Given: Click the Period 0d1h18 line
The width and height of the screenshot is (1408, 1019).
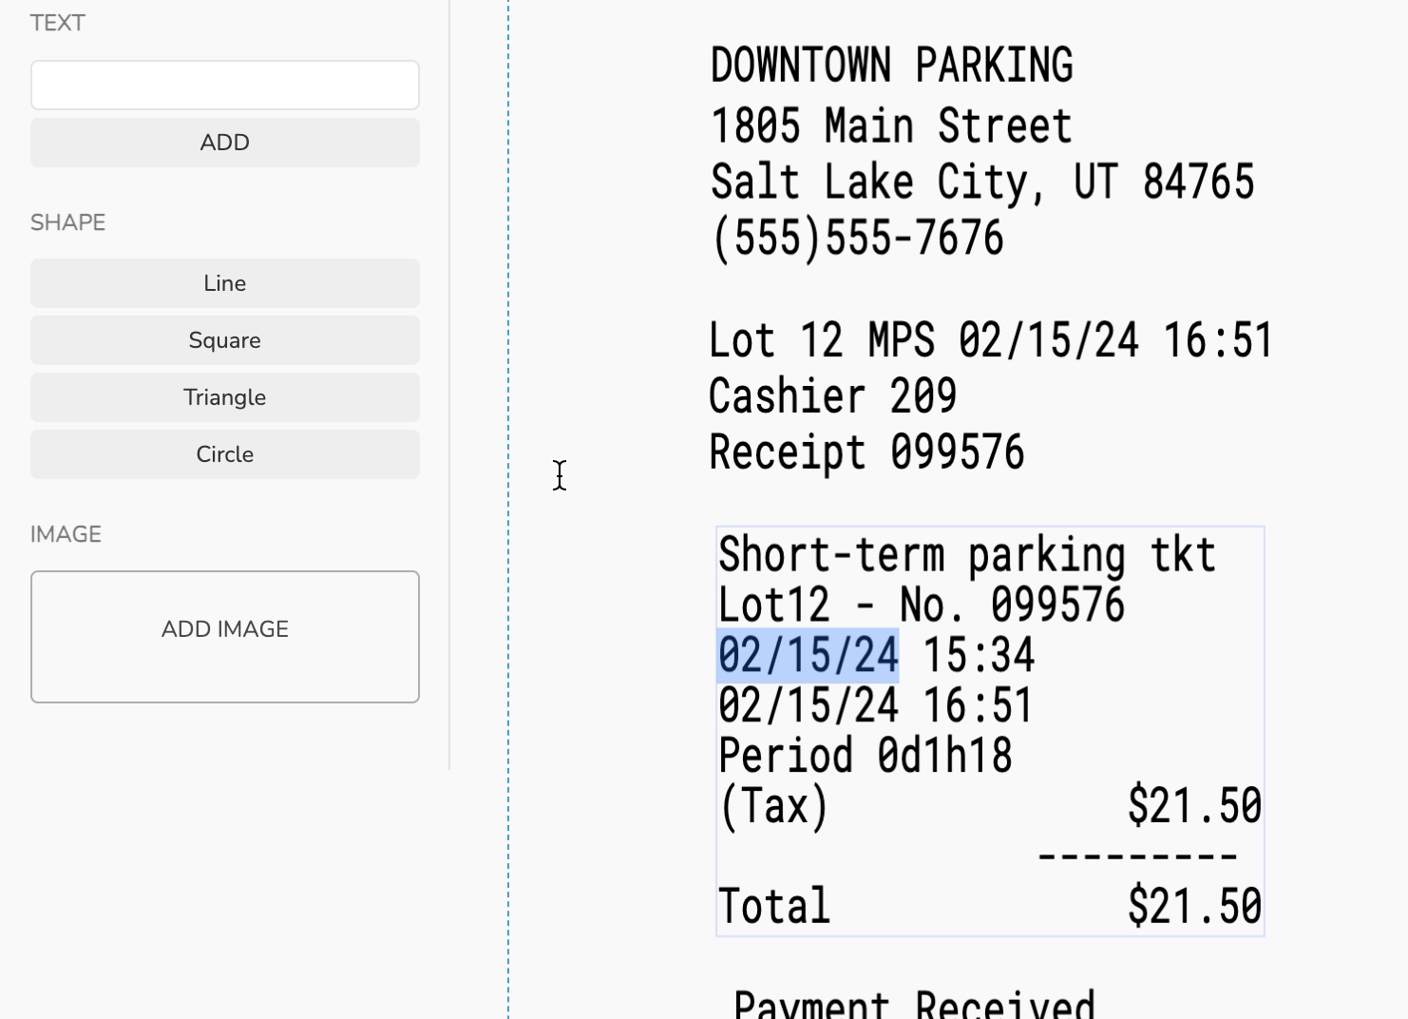Looking at the screenshot, I should pyautogui.click(x=863, y=754).
